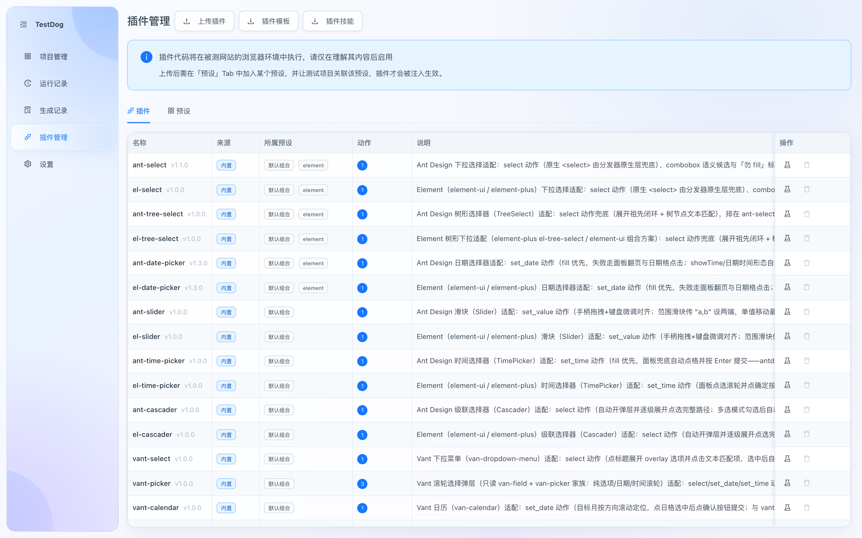
Task: Click the trash delete icon for el-select
Action: (807, 189)
